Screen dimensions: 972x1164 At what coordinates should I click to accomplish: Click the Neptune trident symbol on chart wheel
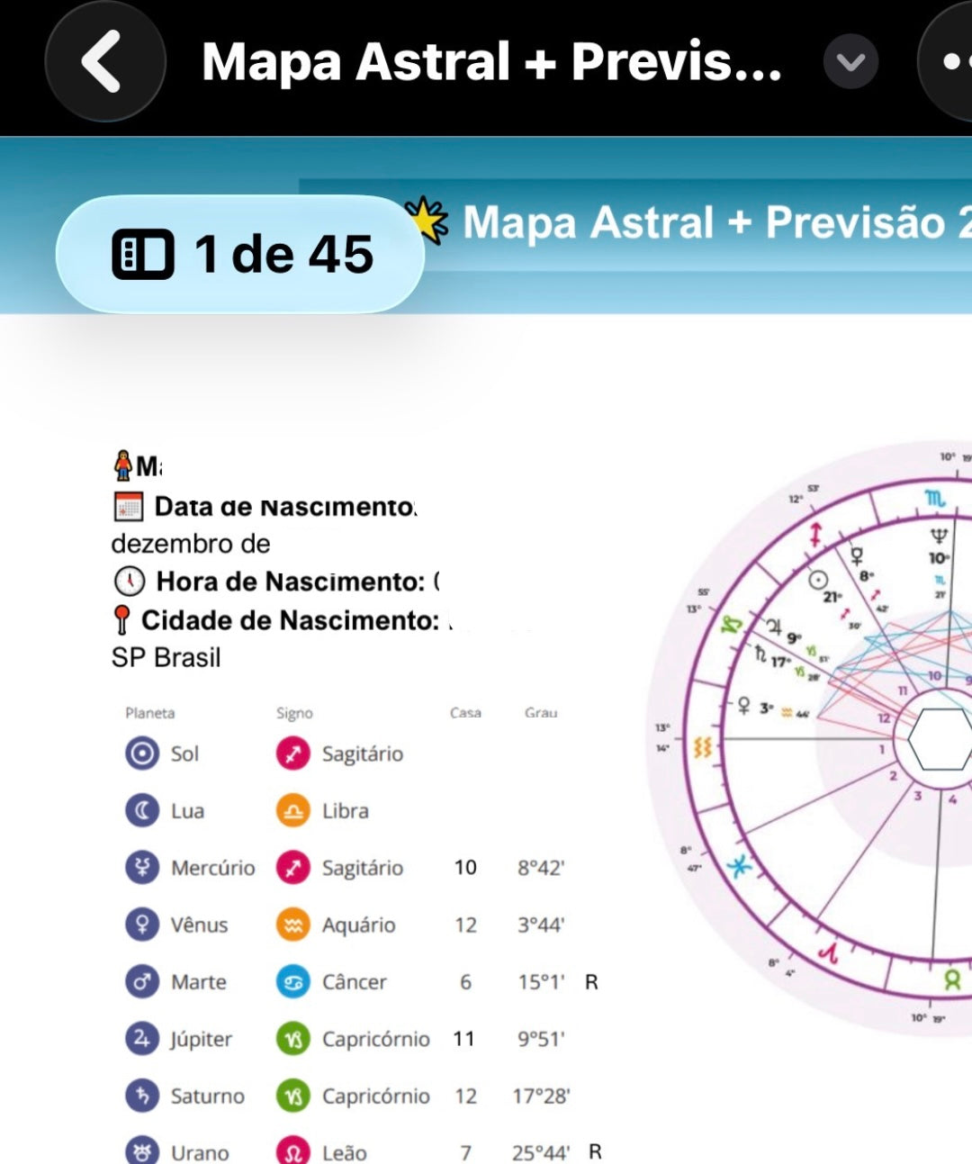tap(939, 537)
